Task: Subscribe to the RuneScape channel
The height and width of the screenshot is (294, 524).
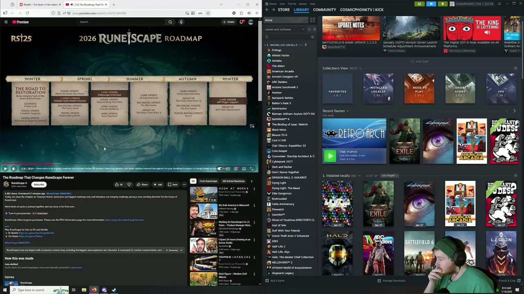Action: [x=39, y=185]
